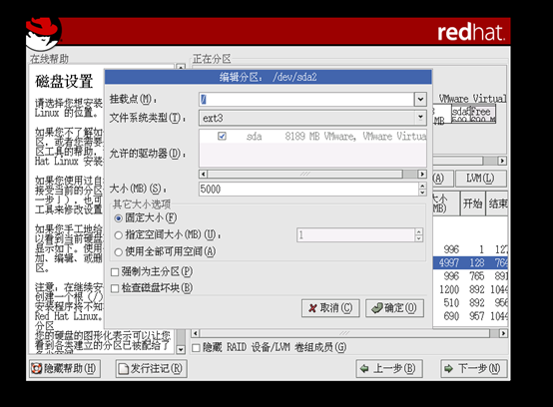Click the redhat wordmark in banner
The width and height of the screenshot is (553, 407).
pos(471,32)
